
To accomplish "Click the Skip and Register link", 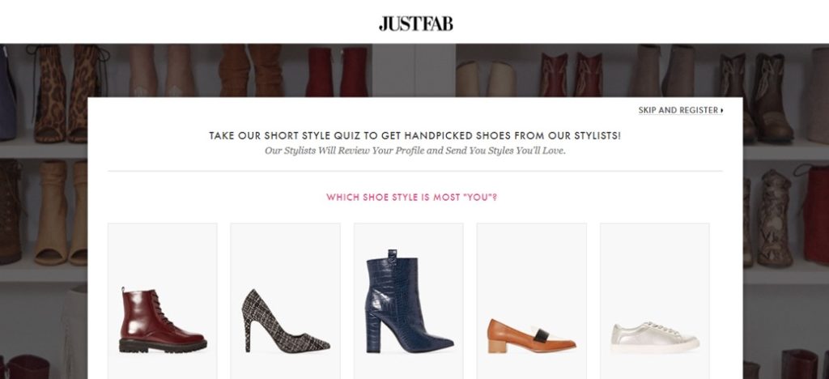I will (680, 110).
